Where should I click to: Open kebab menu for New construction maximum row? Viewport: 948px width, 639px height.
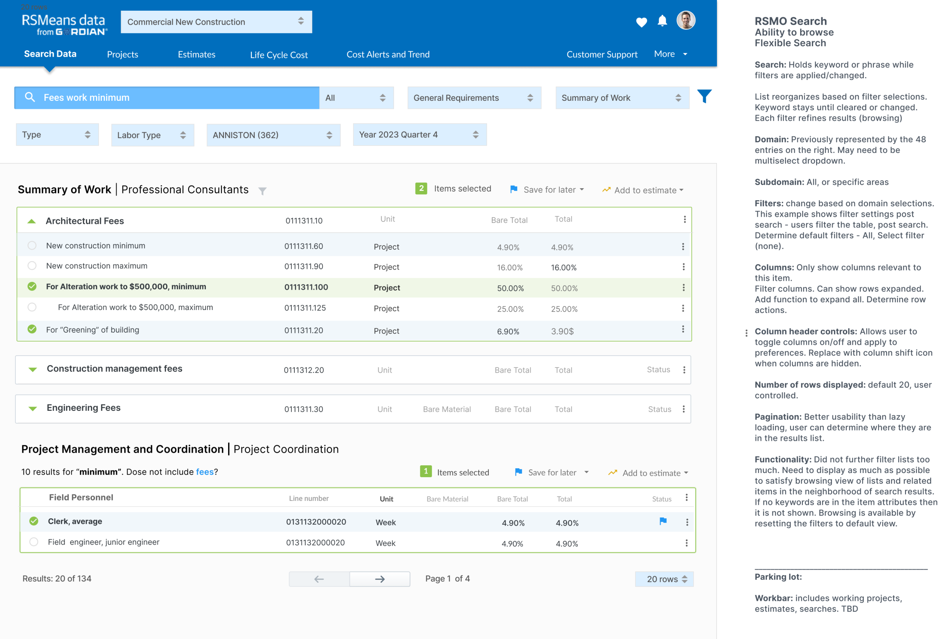click(683, 267)
